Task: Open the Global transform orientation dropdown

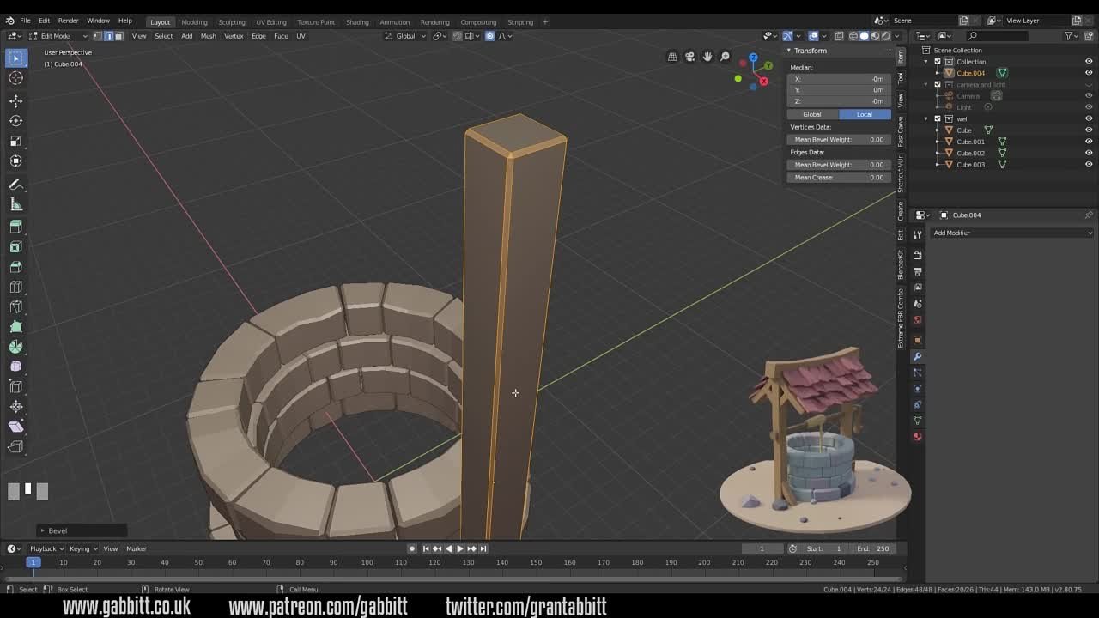Action: pyautogui.click(x=404, y=35)
